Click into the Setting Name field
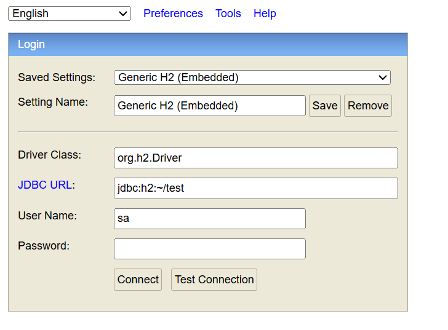The height and width of the screenshot is (330, 448). click(x=210, y=106)
